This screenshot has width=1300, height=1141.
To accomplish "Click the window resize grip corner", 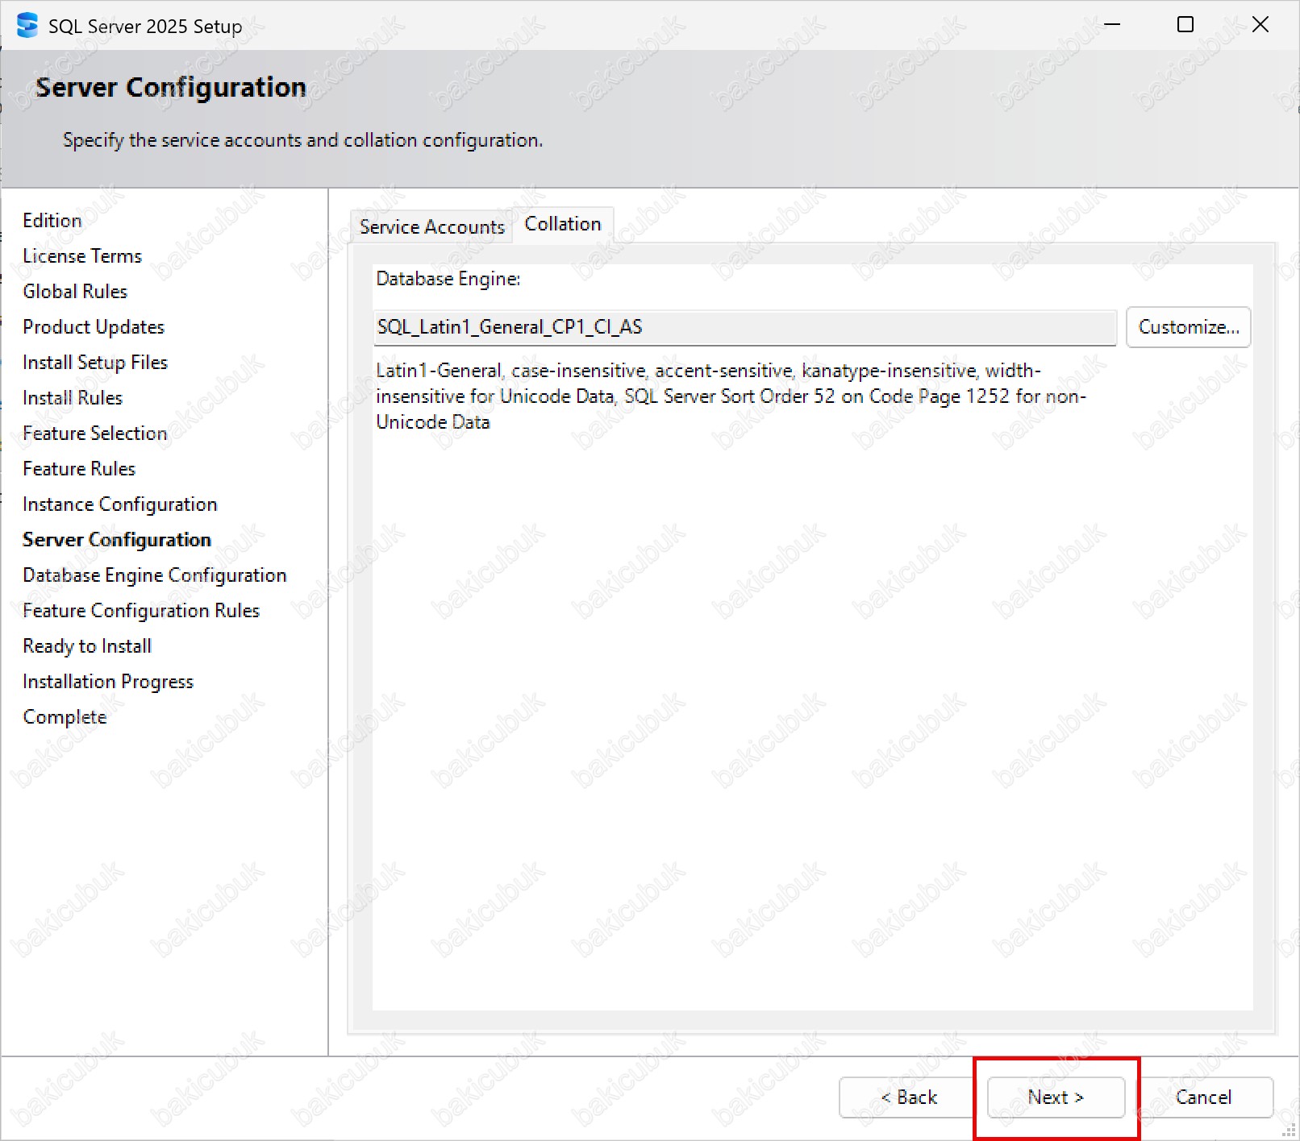I will point(1289,1131).
